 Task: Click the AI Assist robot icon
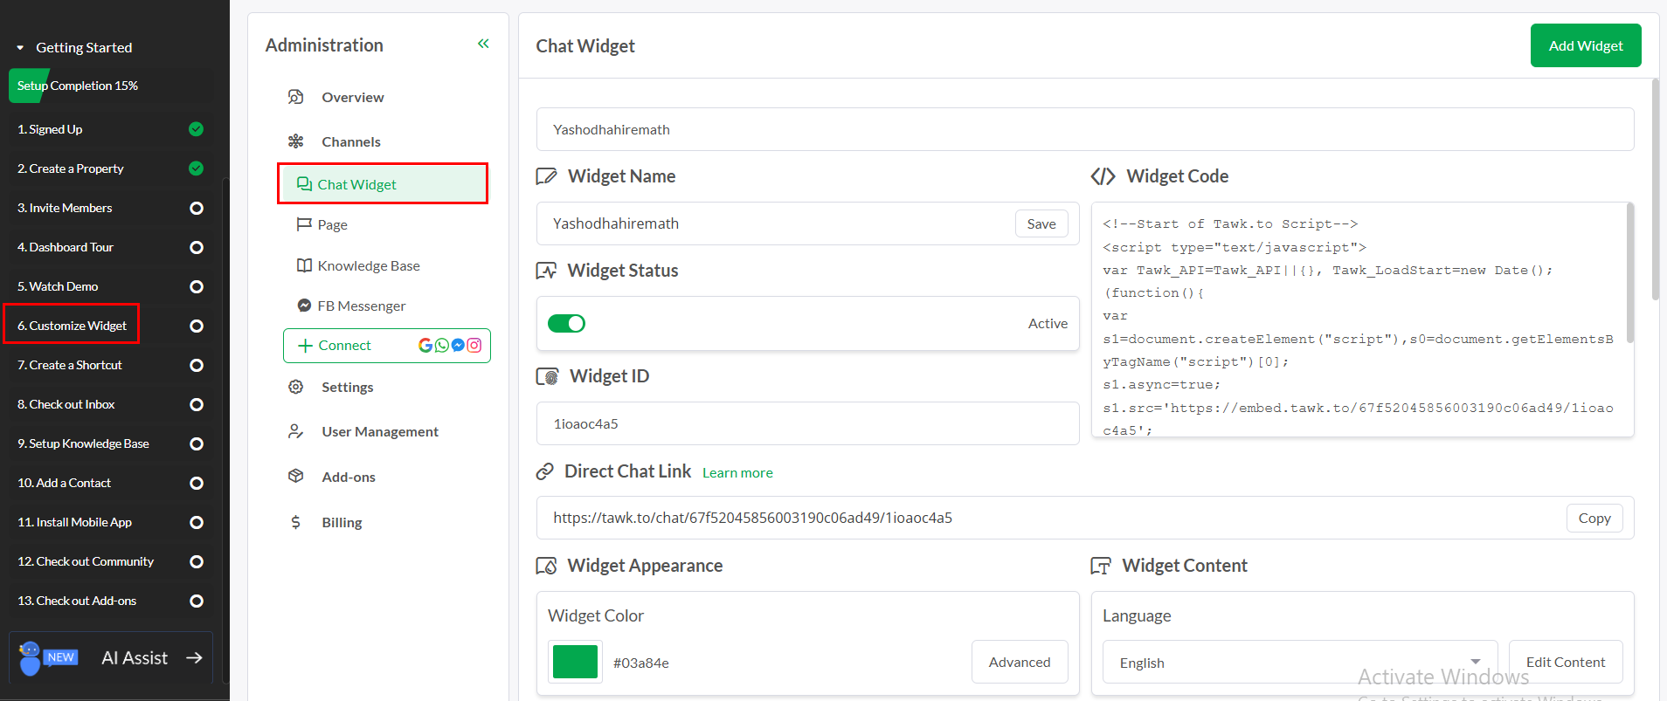[x=31, y=657]
